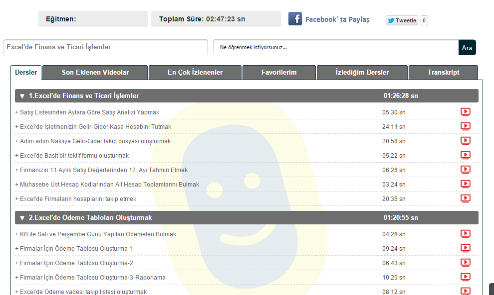Click the 'Ne öğrenmek istiyorsunuz...' search field
The image size is (494, 295).
tap(335, 48)
